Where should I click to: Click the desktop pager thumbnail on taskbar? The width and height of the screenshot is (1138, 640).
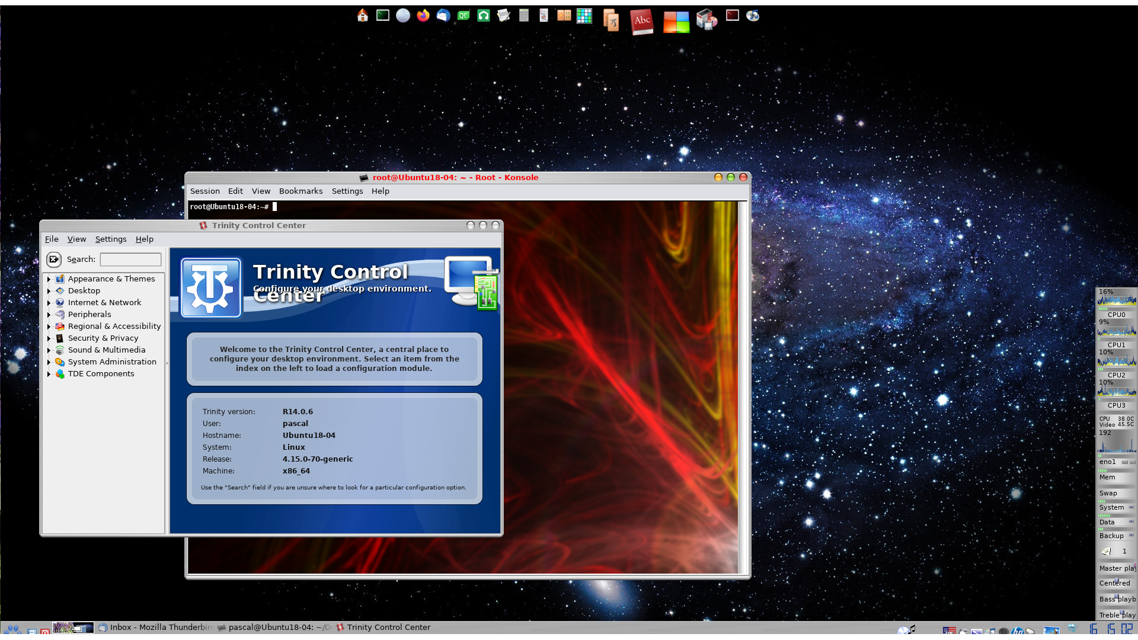tap(73, 628)
